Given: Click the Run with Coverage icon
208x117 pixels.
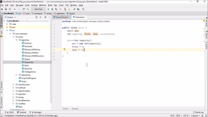Looking at the screenshot, I should click(56, 9).
